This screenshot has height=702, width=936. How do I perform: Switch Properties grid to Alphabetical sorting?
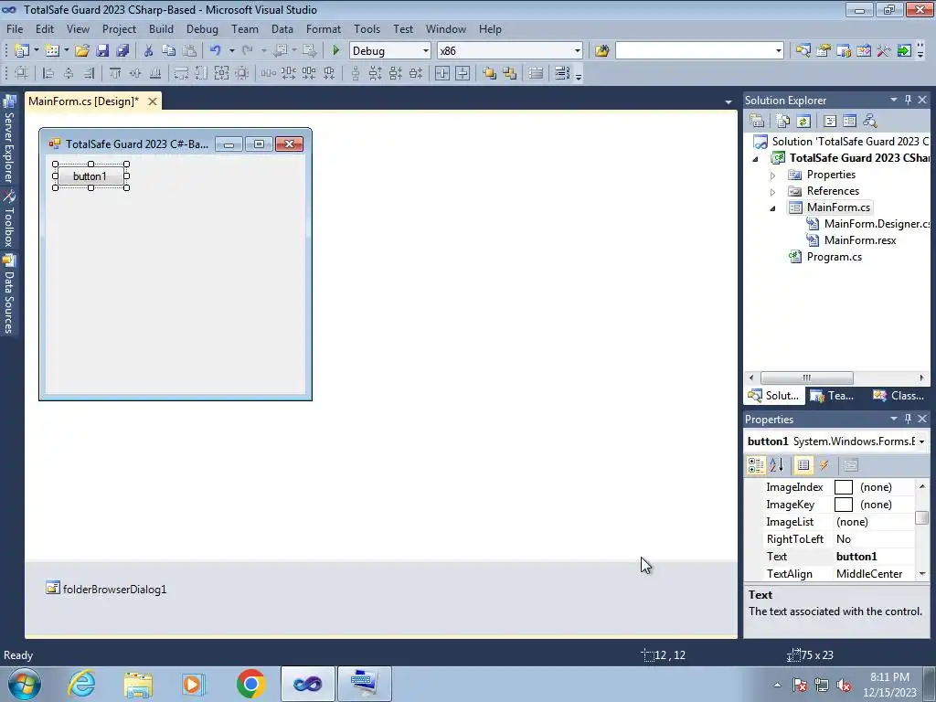point(777,465)
